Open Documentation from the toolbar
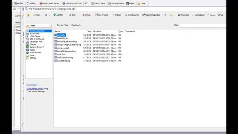The width and height of the screenshot is (238, 134). (x=116, y=3)
